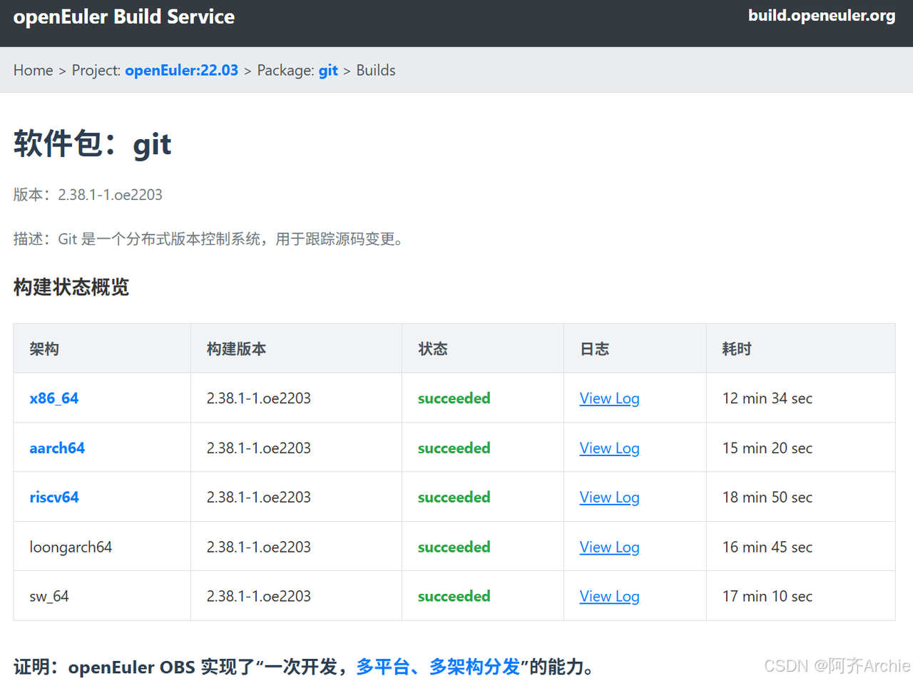This screenshot has height=681, width=913.
Task: View Log for the loongarch64 build
Action: click(x=610, y=548)
